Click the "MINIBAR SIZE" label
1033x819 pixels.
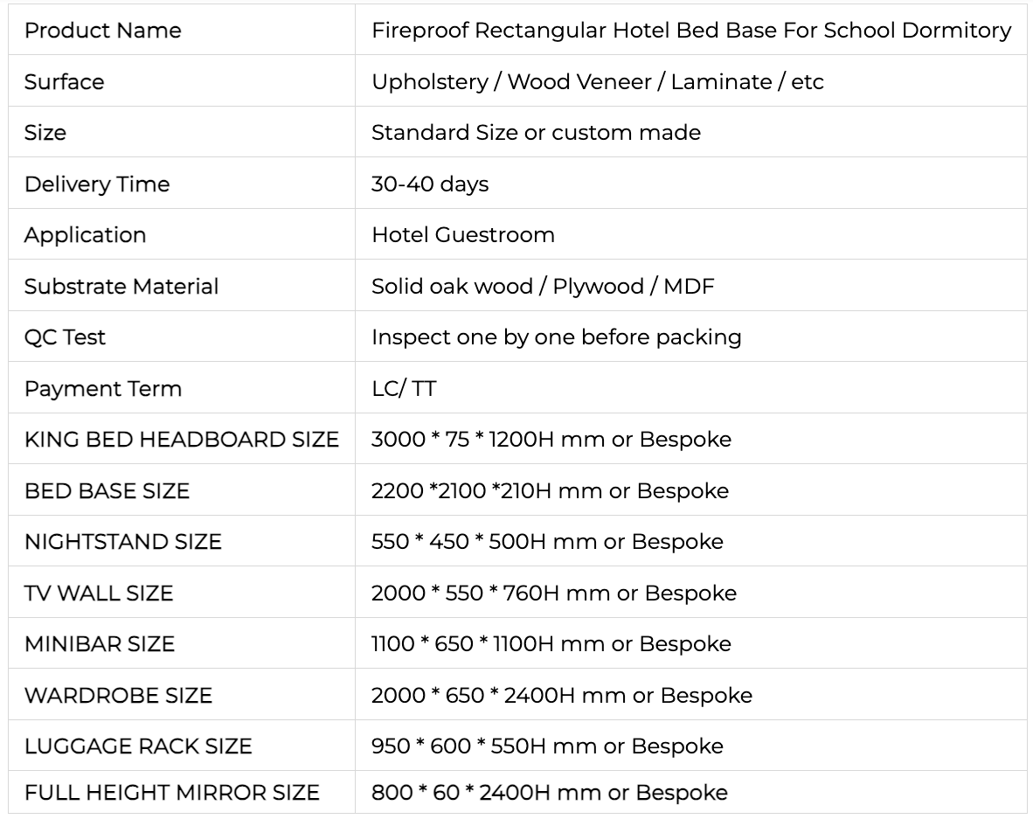[100, 644]
